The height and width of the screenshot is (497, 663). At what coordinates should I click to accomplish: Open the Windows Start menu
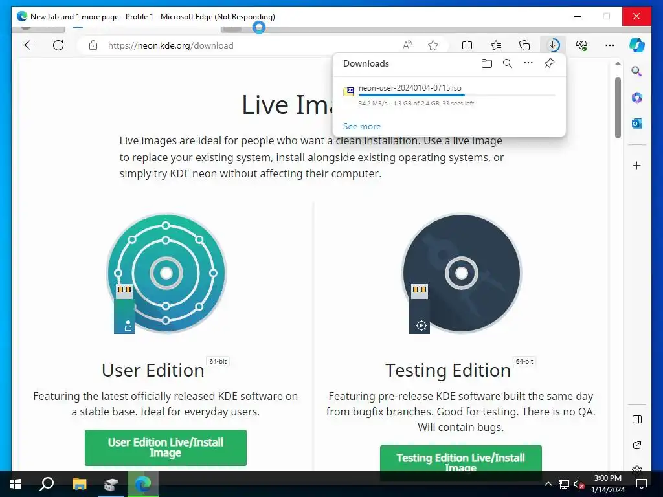(16, 484)
